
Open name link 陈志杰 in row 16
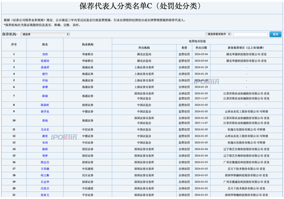point(45,162)
